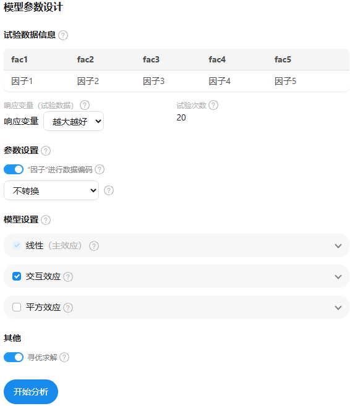Toggle the "因子"进行数据编码 switch
This screenshot has width=350, height=406.
(14, 169)
